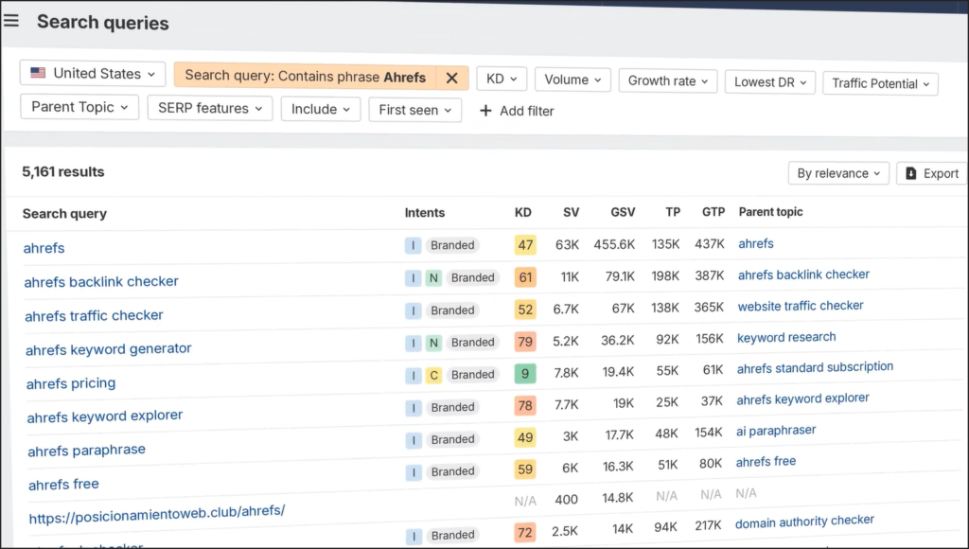This screenshot has width=969, height=549.
Task: Expand the SERP features filter
Action: pyautogui.click(x=210, y=108)
